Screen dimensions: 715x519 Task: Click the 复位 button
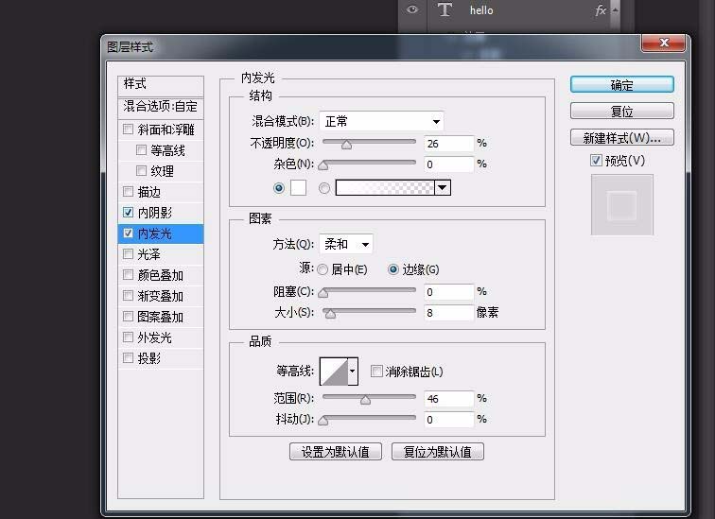pos(622,112)
